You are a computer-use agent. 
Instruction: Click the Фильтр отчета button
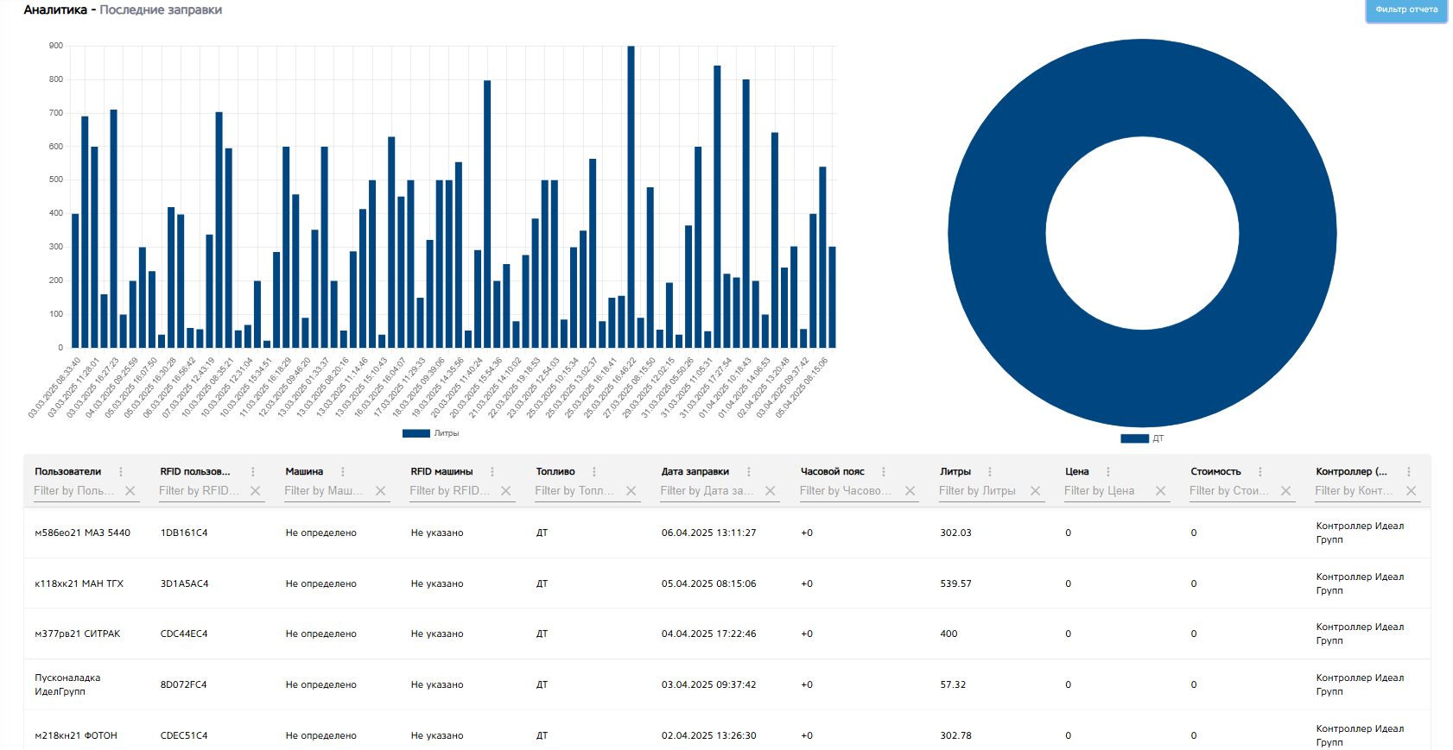(1406, 10)
